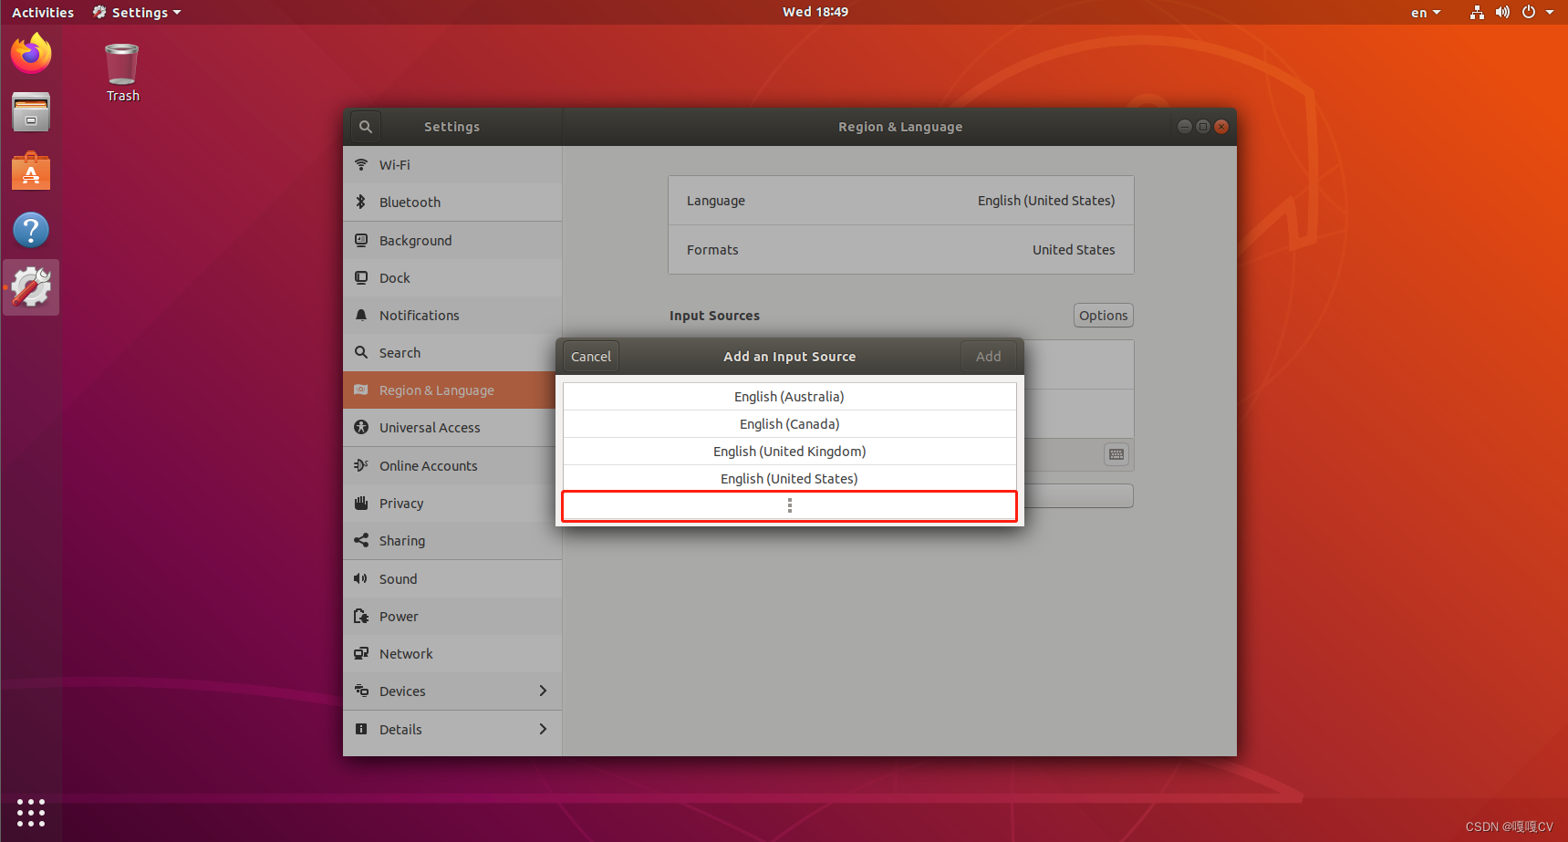Click the Formats row
1568x842 pixels.
tap(901, 250)
